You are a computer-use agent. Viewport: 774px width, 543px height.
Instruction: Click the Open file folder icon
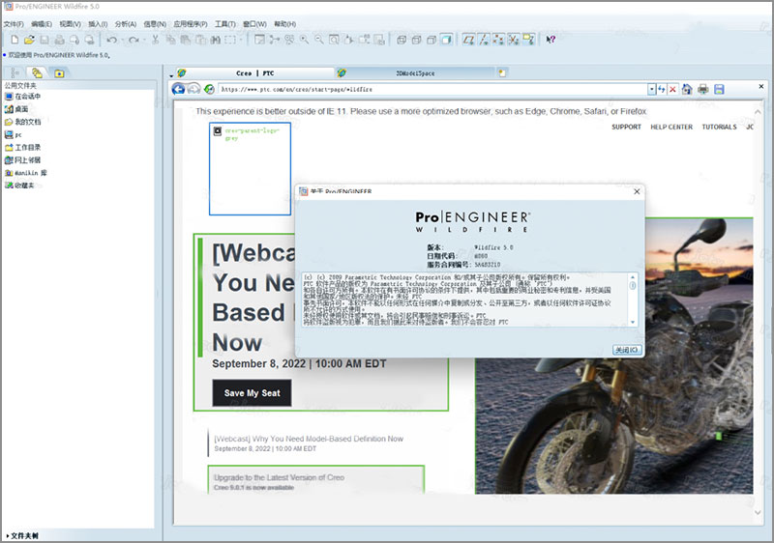pos(29,40)
